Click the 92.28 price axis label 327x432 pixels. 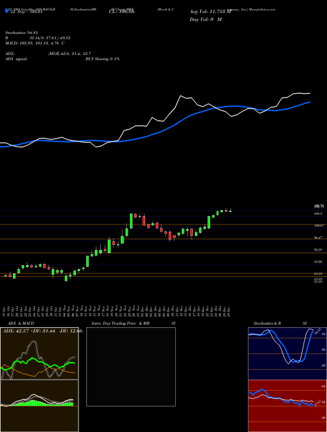pos(318,250)
